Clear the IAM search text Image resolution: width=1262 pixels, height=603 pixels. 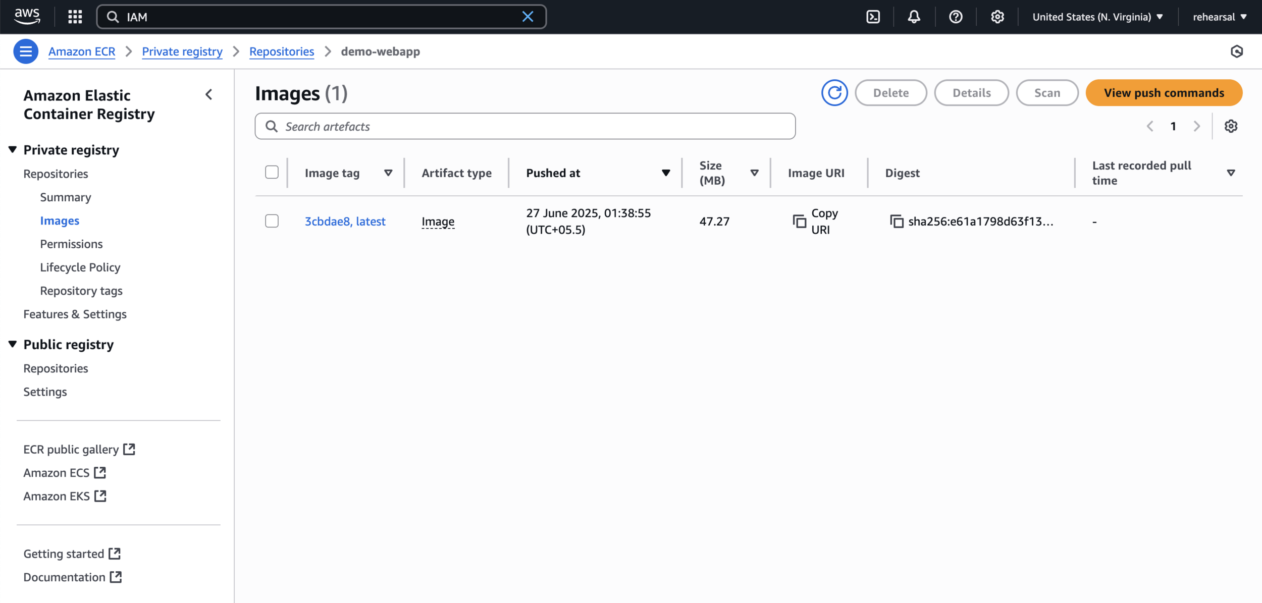[528, 17]
